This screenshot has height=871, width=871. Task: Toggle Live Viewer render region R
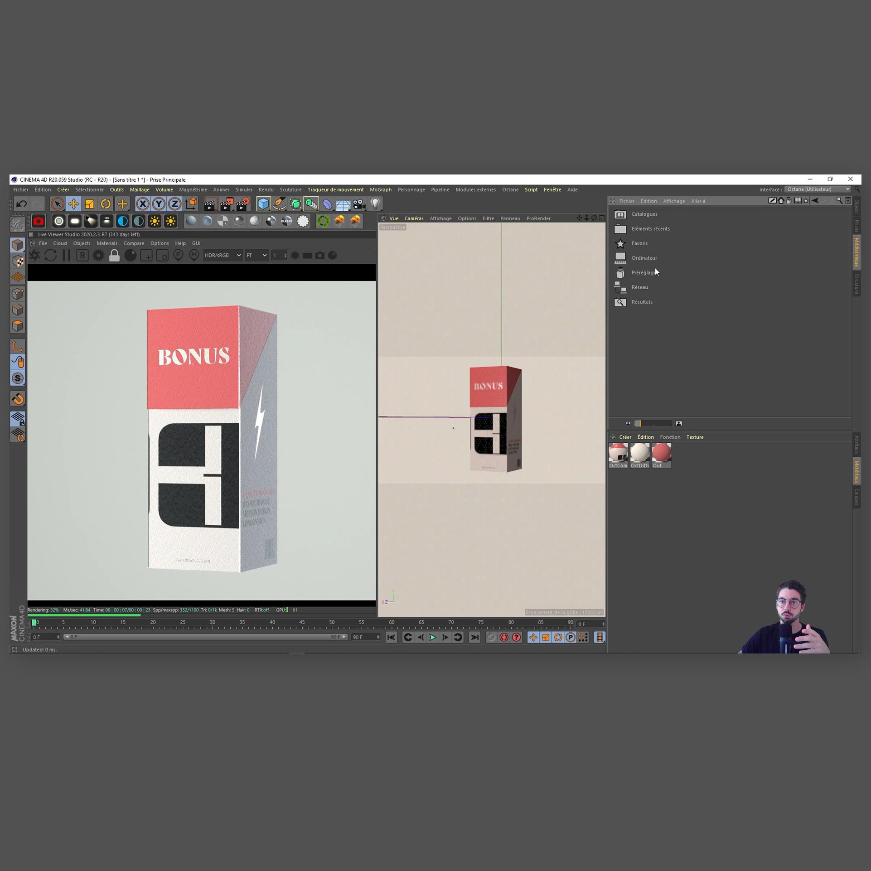click(x=82, y=256)
